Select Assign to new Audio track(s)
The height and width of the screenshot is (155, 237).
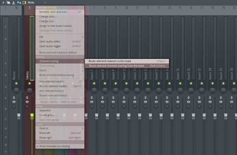[x=60, y=26]
